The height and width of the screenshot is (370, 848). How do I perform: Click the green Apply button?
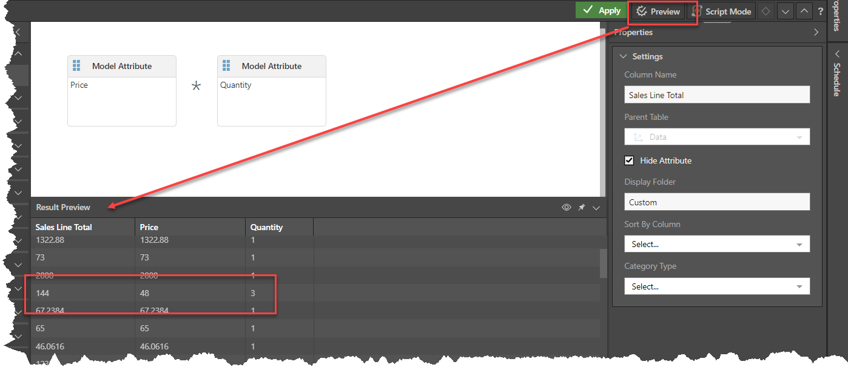click(x=601, y=10)
